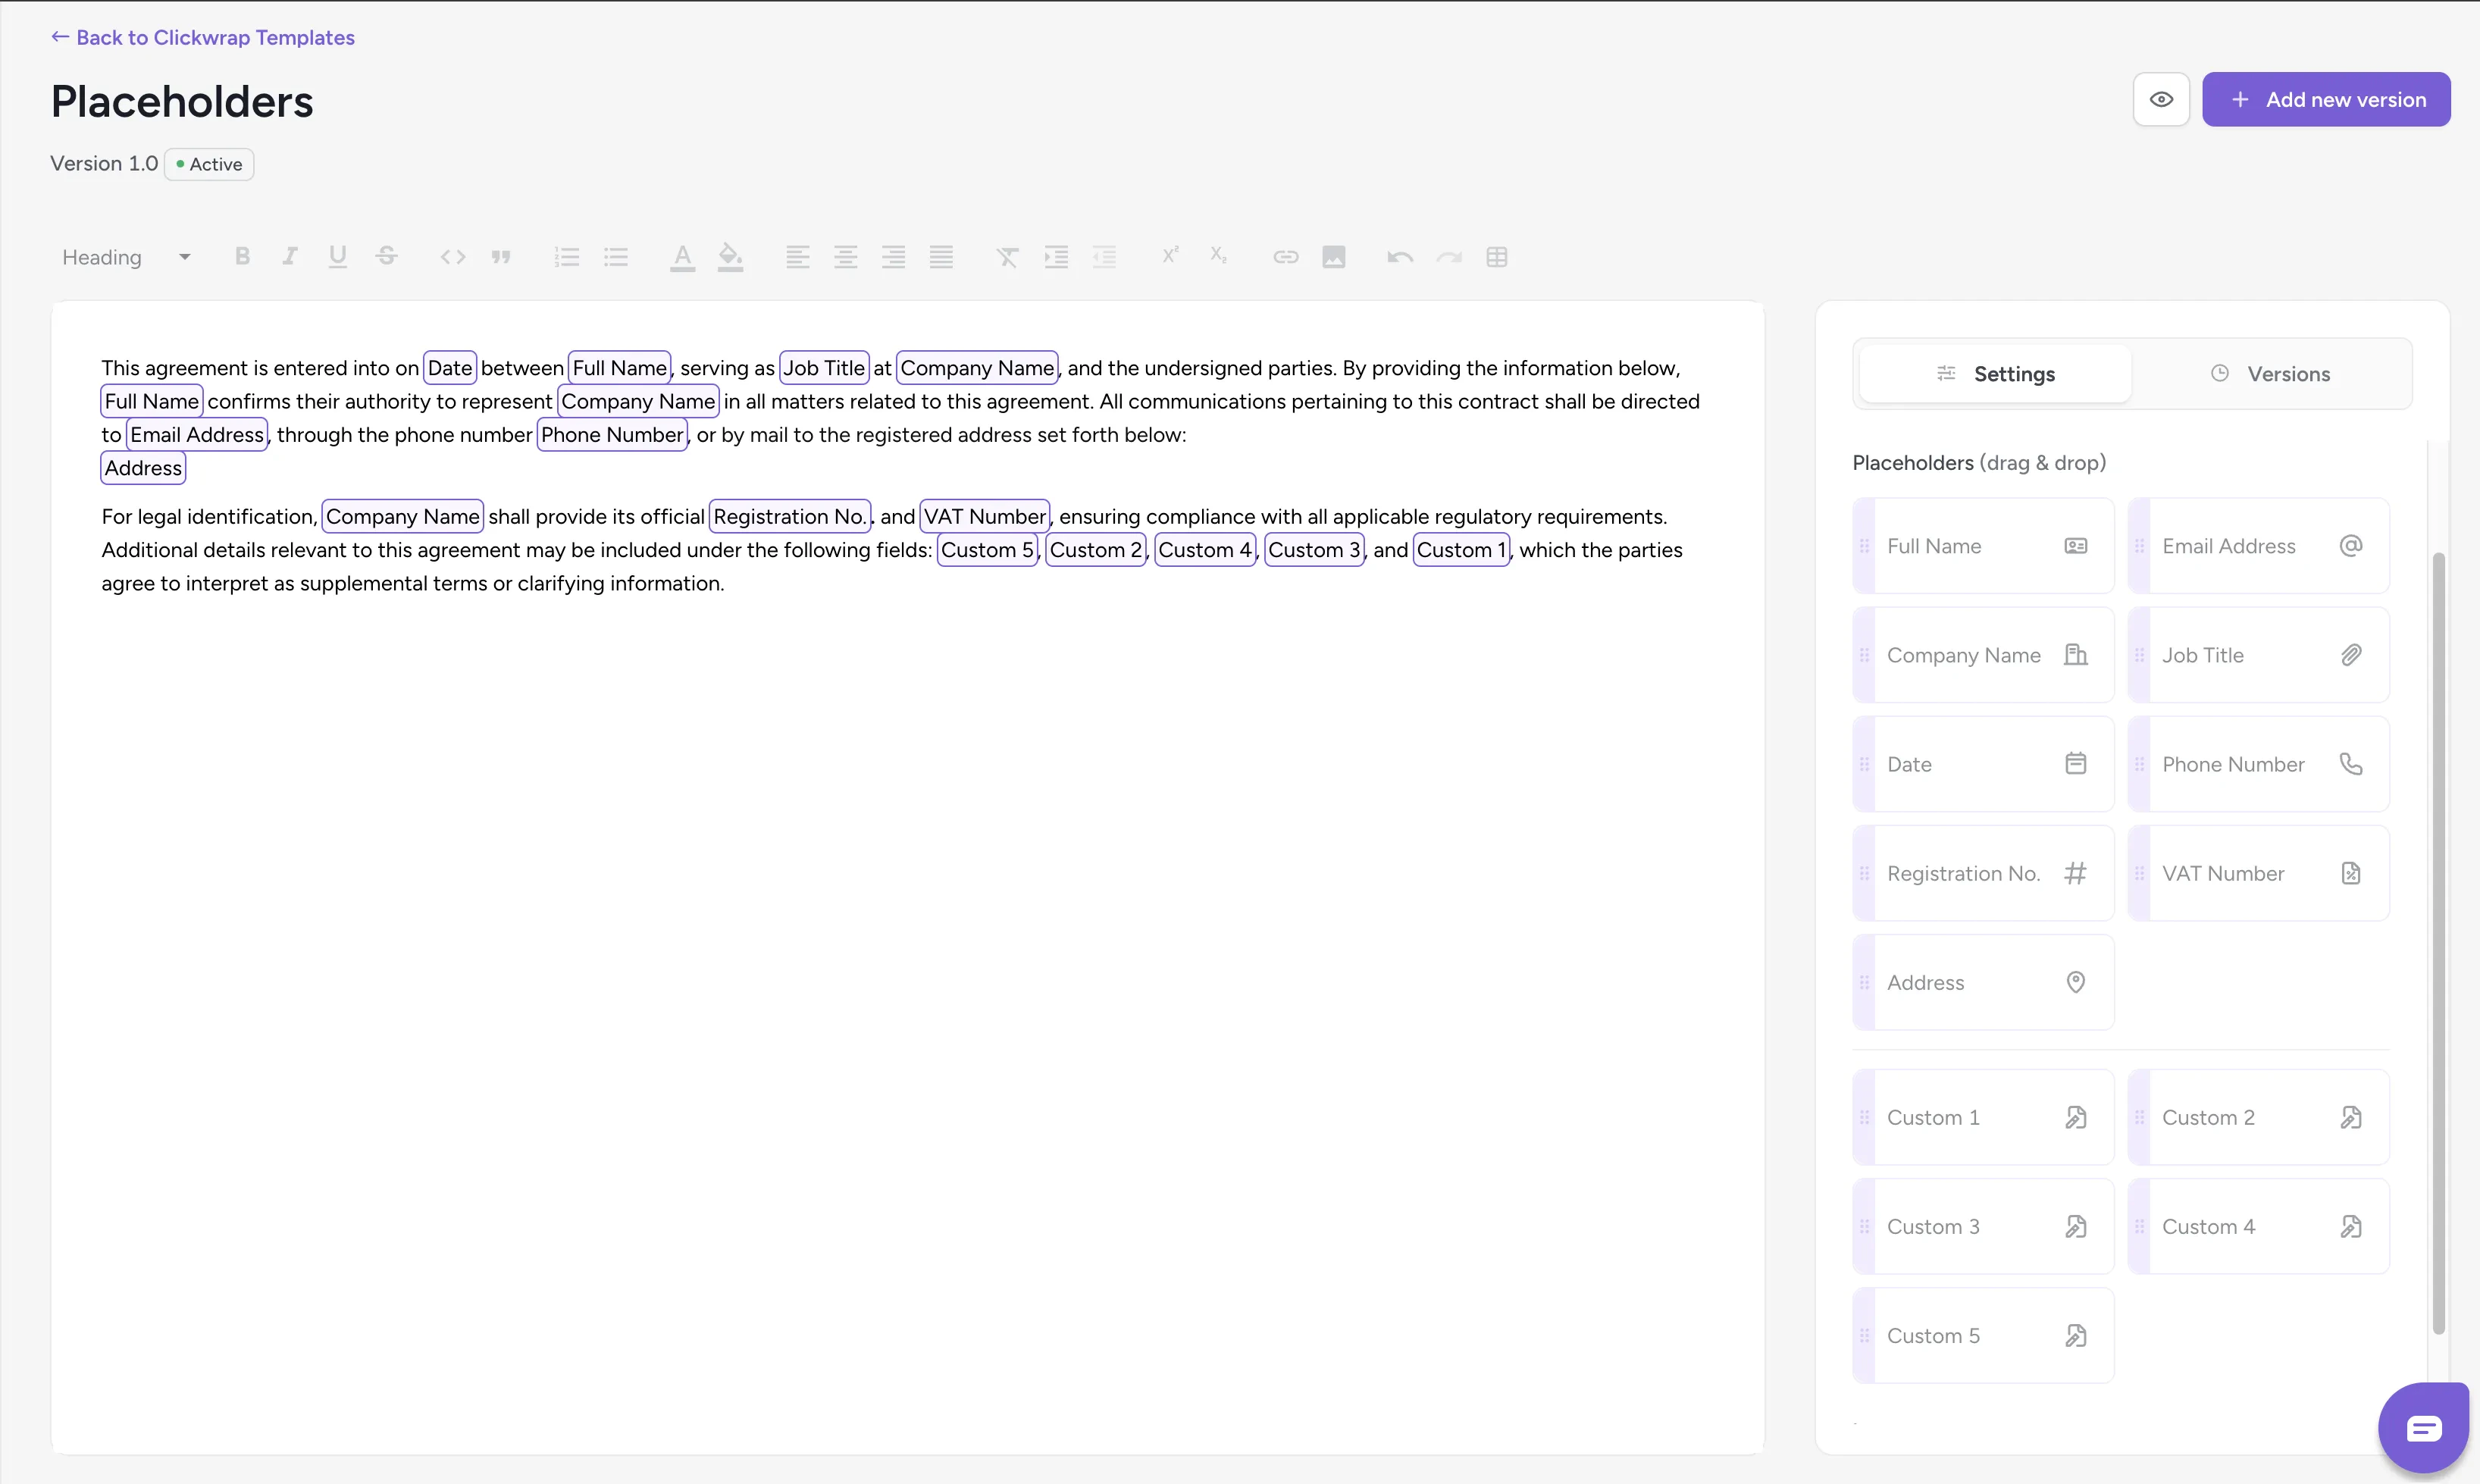Screen dimensions: 2480x1484
Task: Insert a table
Action: click(x=1497, y=257)
